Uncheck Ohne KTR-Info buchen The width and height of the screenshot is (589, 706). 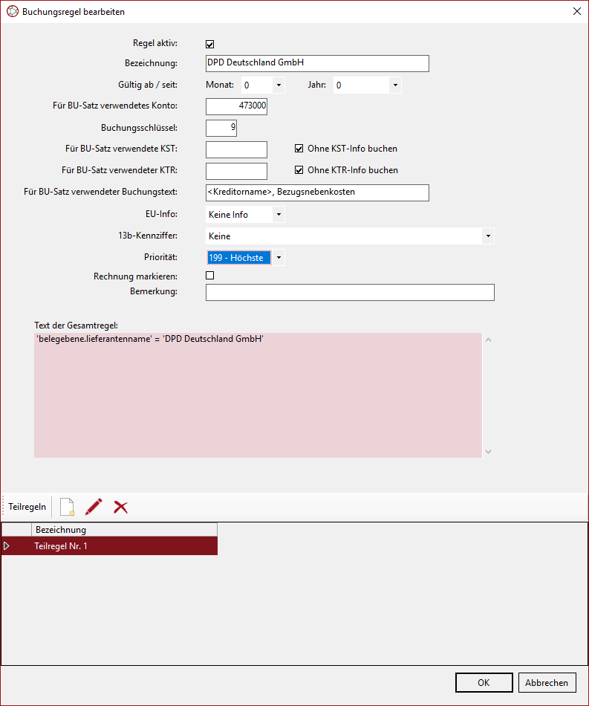coord(299,170)
